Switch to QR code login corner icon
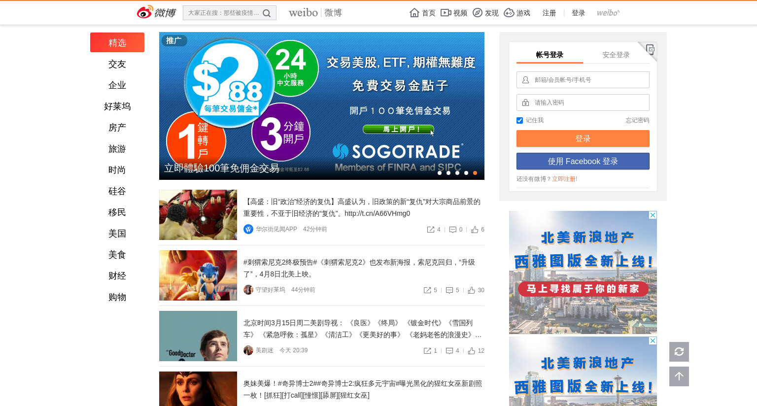 point(650,49)
